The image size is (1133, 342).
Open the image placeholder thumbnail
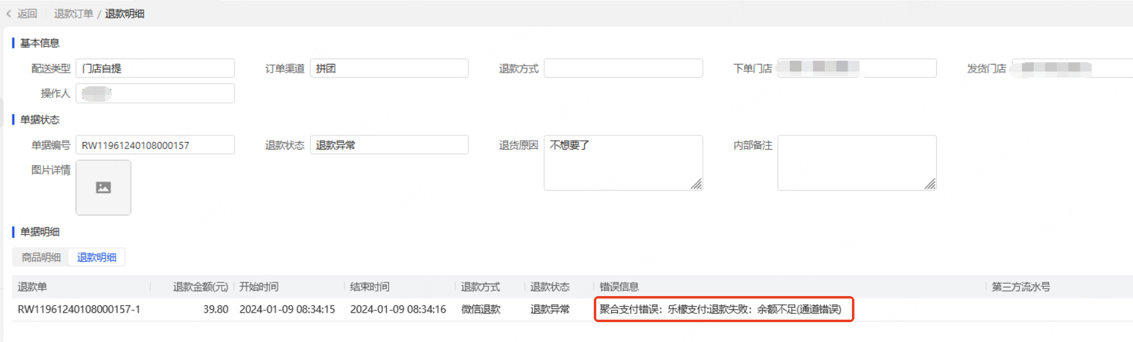tap(104, 187)
